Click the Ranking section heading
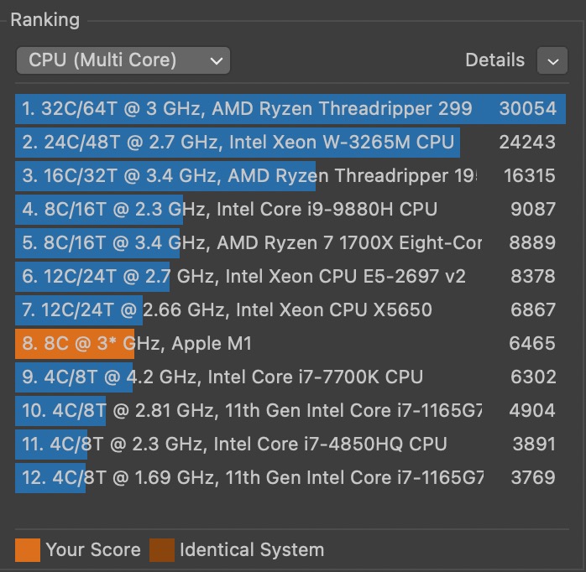Viewport: 586px width, 572px height. click(45, 20)
